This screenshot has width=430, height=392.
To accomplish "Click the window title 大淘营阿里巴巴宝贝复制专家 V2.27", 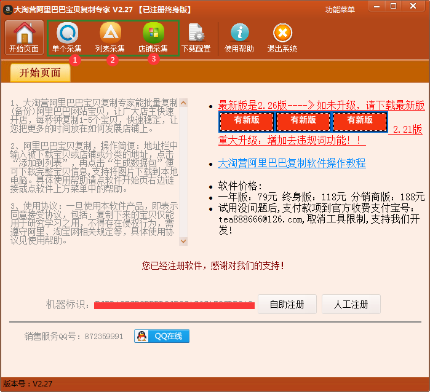I will coord(73,10).
